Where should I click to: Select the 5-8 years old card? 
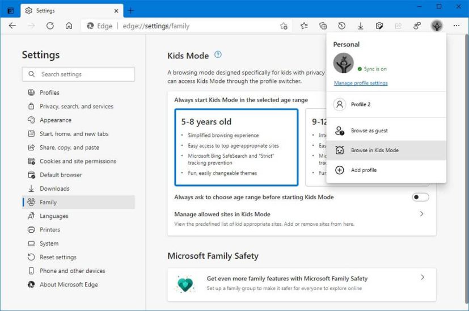point(236,147)
